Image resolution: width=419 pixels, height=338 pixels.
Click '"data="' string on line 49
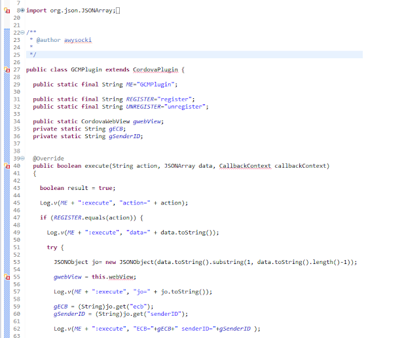coord(138,233)
